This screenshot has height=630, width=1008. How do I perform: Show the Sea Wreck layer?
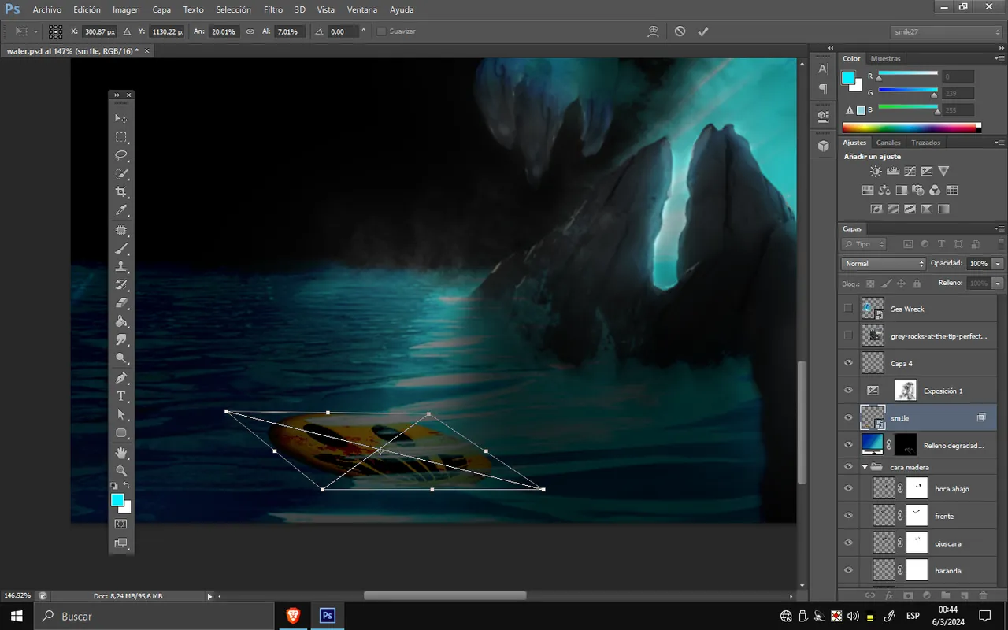[x=848, y=309]
